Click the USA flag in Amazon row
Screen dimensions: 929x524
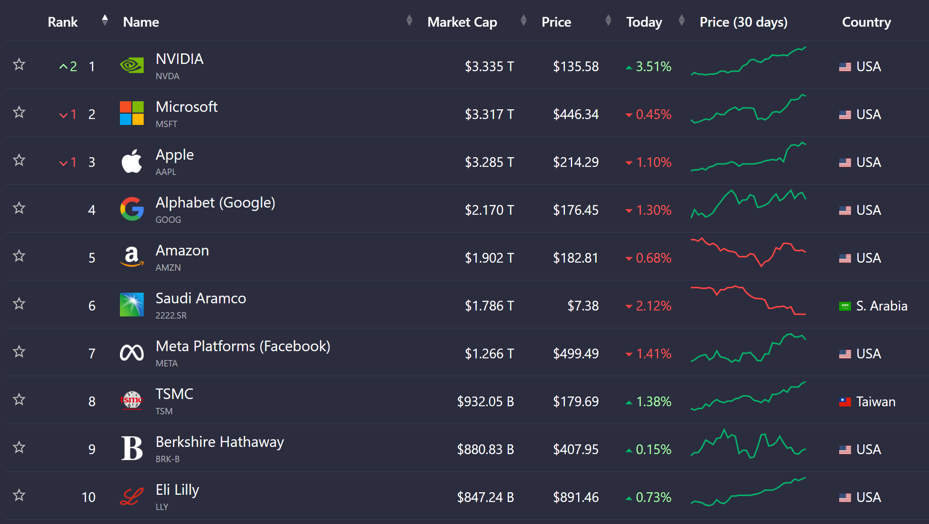(x=845, y=258)
